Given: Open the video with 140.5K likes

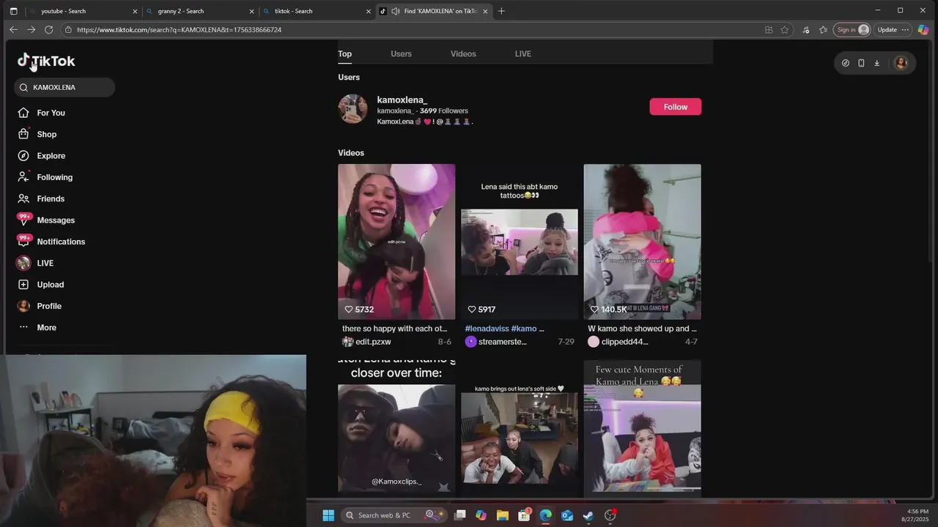Looking at the screenshot, I should (642, 242).
